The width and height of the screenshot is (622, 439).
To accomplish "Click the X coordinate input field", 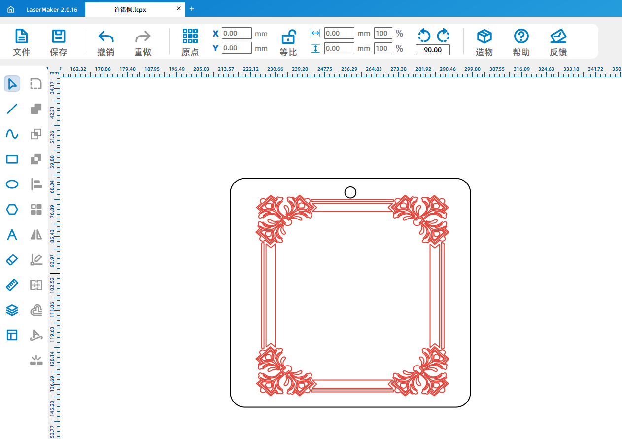I will click(x=237, y=33).
